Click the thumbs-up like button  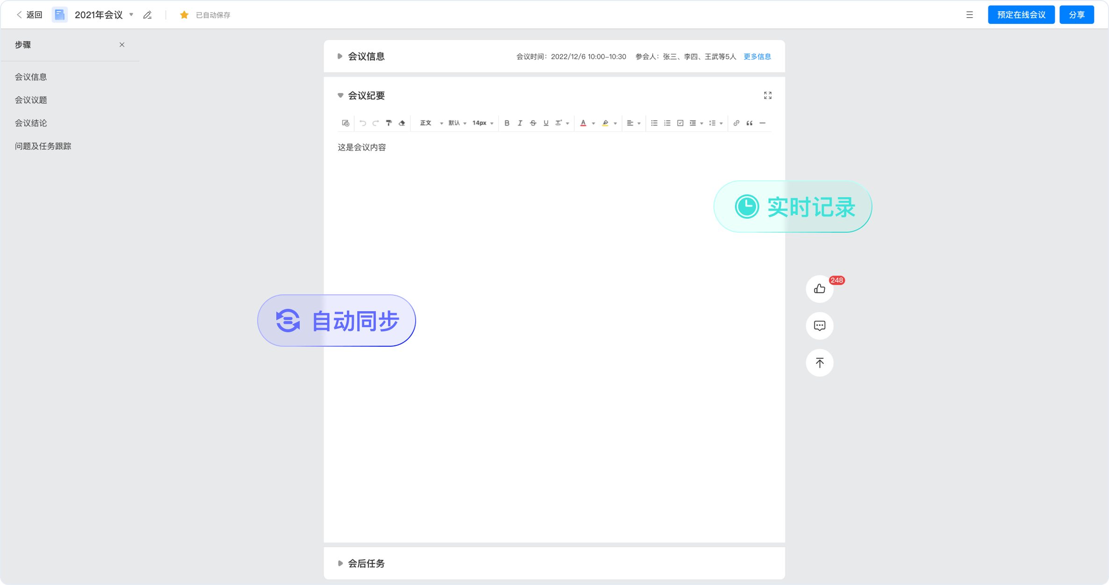819,289
